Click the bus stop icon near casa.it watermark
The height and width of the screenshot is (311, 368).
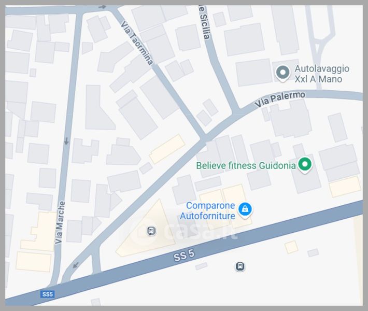pos(151,231)
